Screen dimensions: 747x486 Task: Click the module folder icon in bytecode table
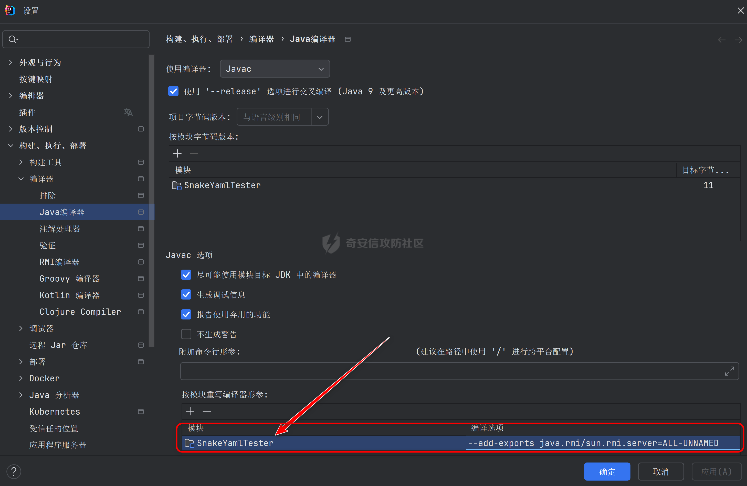click(x=177, y=186)
